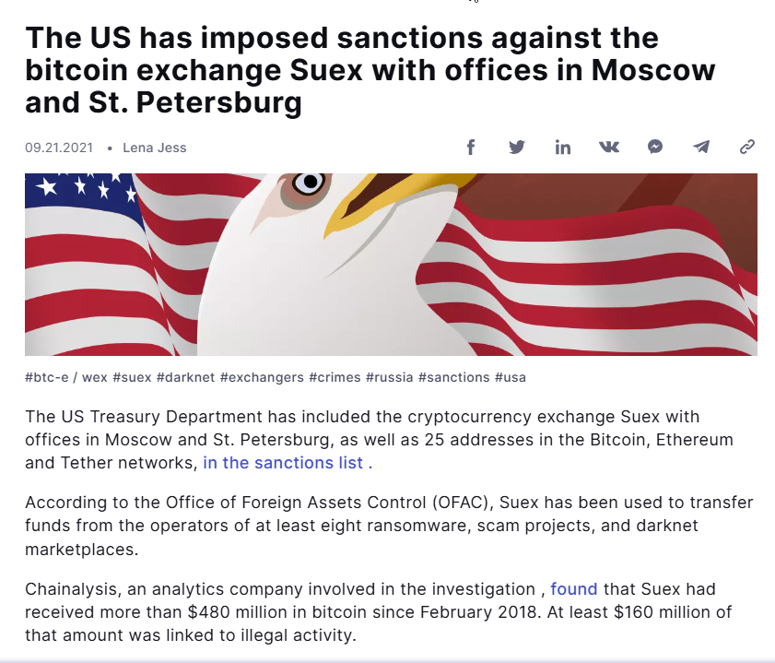Open the "in the sanctions list" link

pos(287,463)
